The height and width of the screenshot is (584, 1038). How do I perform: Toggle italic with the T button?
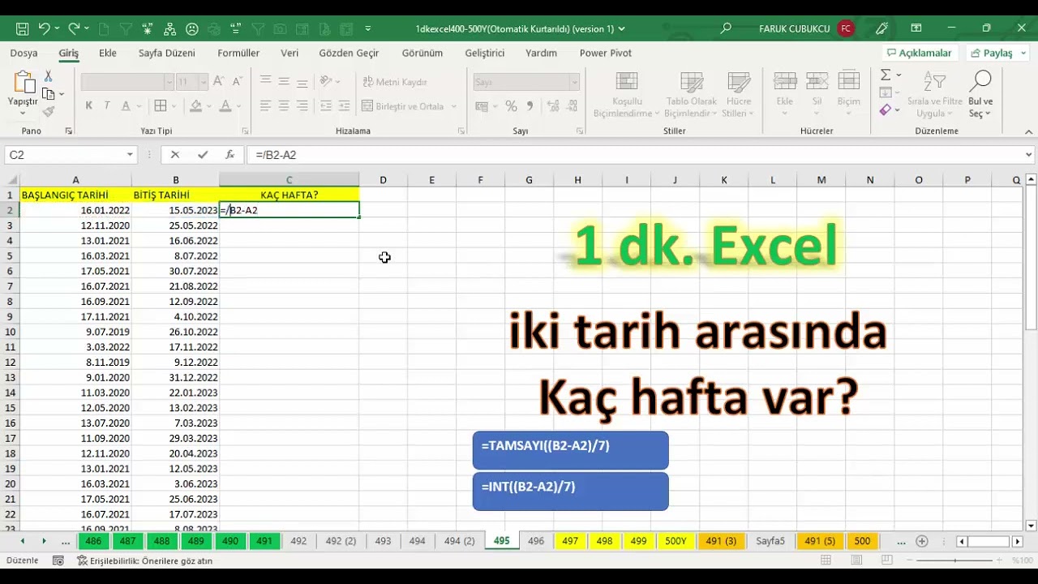[107, 106]
